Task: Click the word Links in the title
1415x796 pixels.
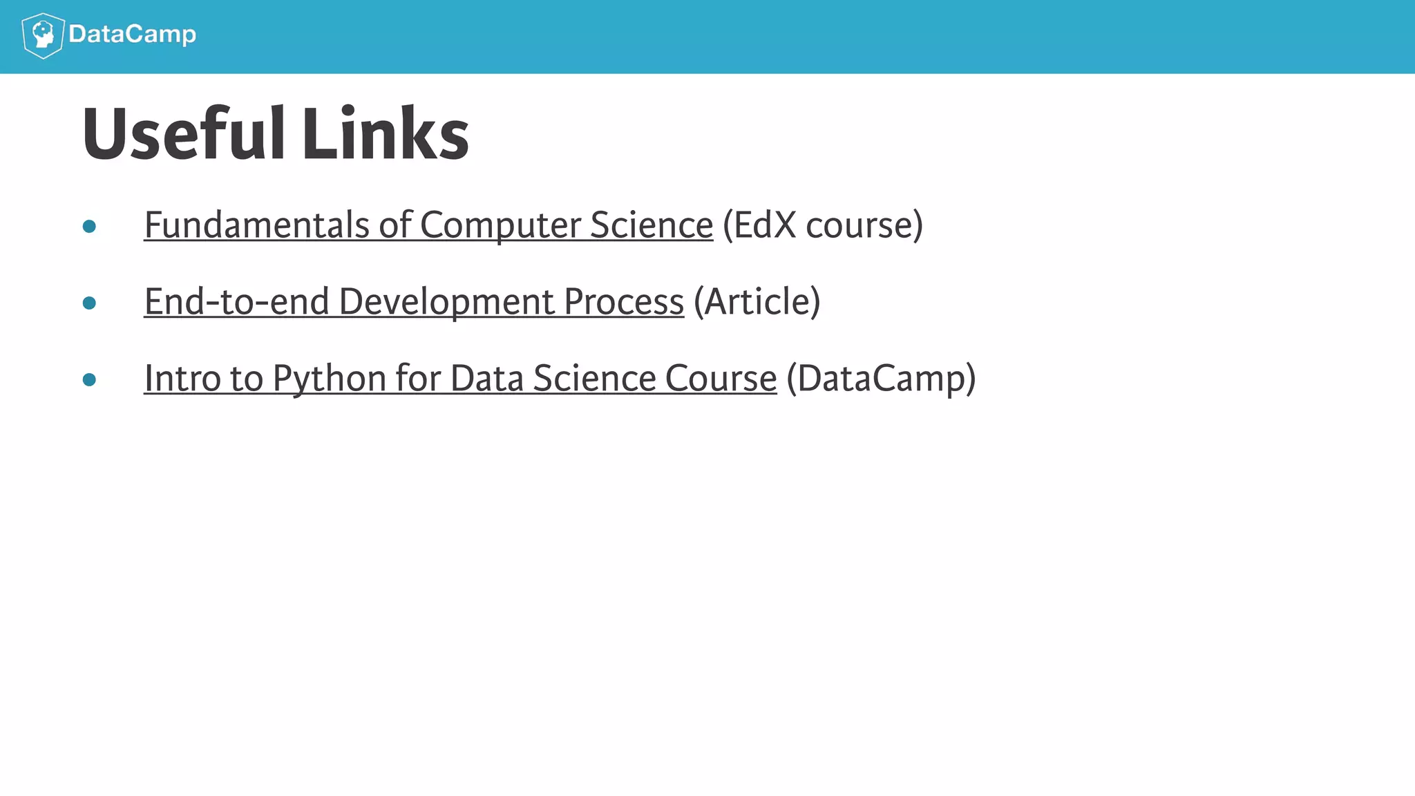Action: 386,134
